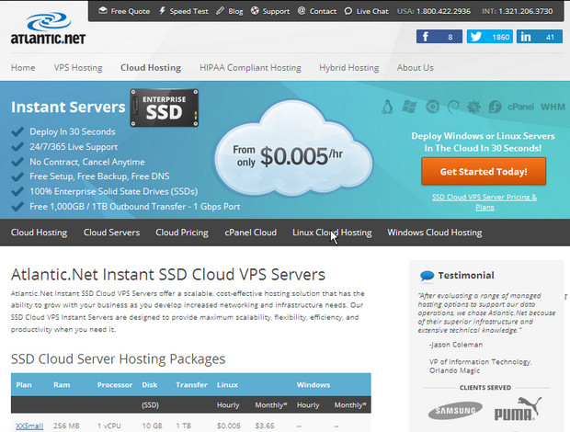Image resolution: width=570 pixels, height=432 pixels.
Task: Click the Puma client logo
Action: point(518,409)
